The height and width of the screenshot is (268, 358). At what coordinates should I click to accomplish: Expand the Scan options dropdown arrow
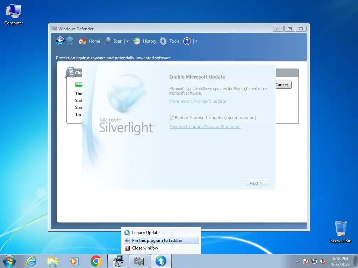coord(127,41)
